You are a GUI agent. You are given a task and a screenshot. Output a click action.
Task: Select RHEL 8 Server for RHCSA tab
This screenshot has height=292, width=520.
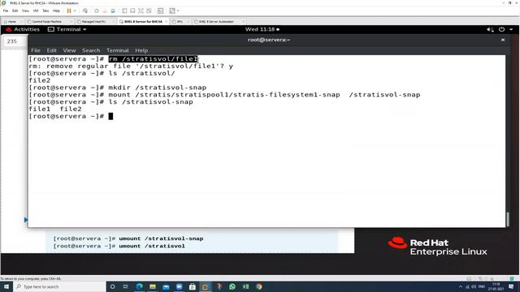pyautogui.click(x=143, y=22)
